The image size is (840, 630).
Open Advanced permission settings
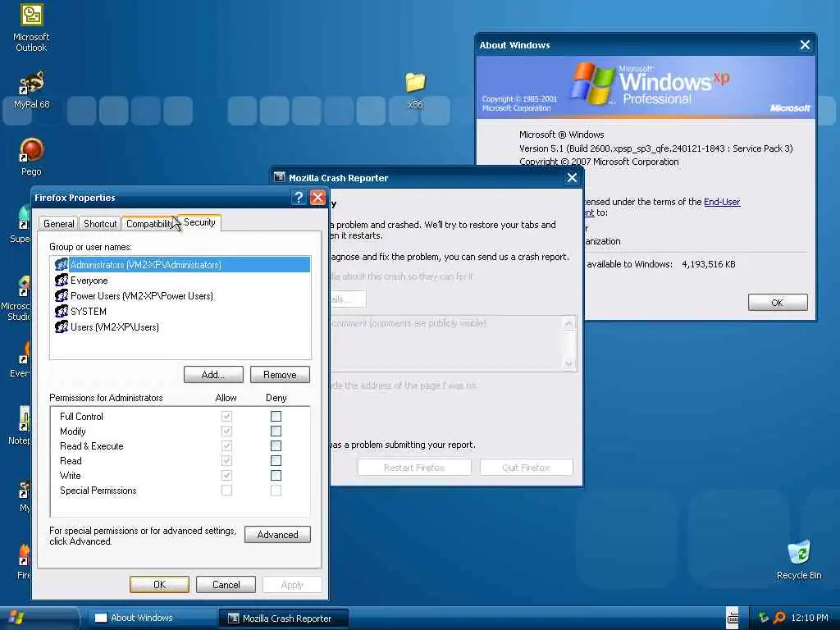click(x=277, y=535)
